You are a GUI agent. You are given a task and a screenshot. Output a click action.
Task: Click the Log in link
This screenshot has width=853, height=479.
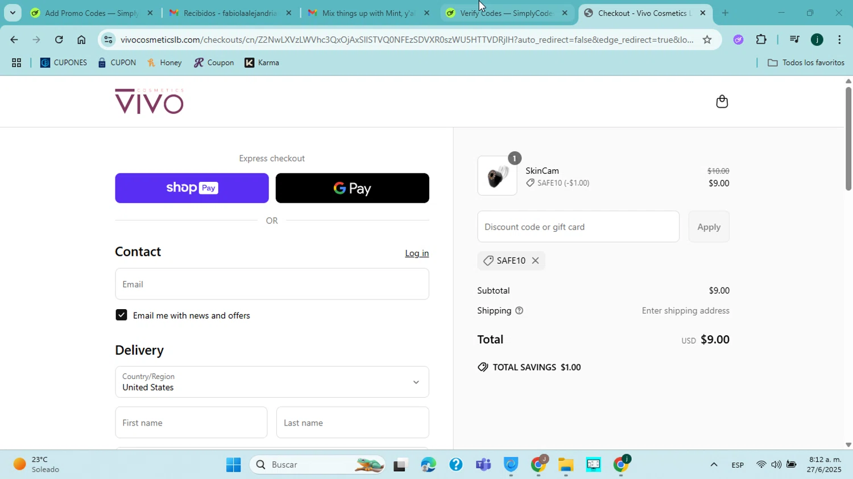coord(417,253)
